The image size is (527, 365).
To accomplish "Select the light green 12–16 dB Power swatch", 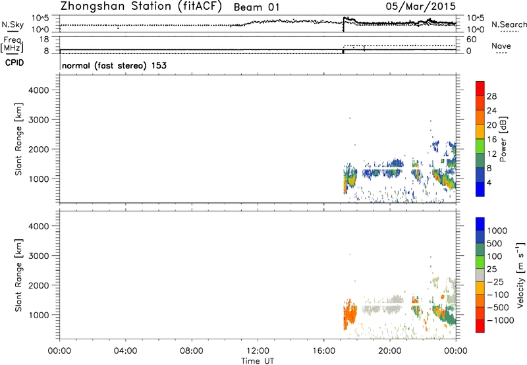I will 480,146.
